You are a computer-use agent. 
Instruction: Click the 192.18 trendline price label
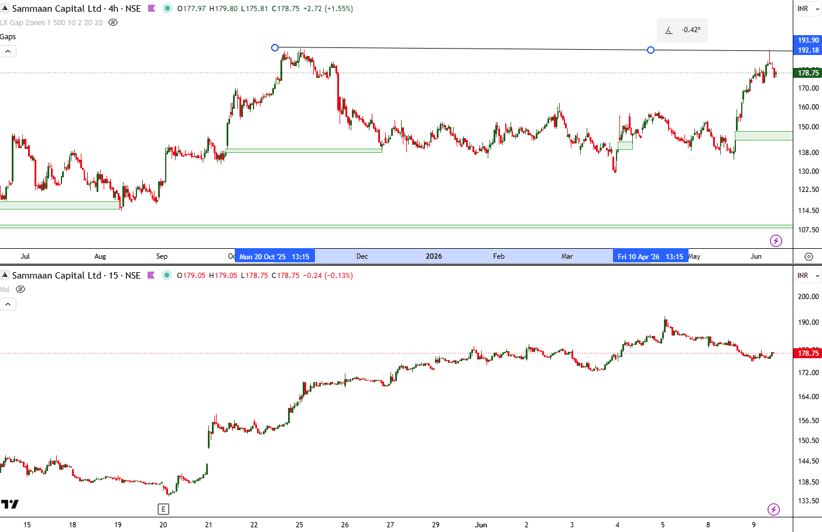808,50
